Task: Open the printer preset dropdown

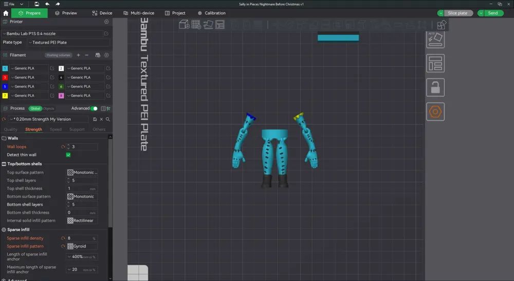Action: click(x=52, y=33)
